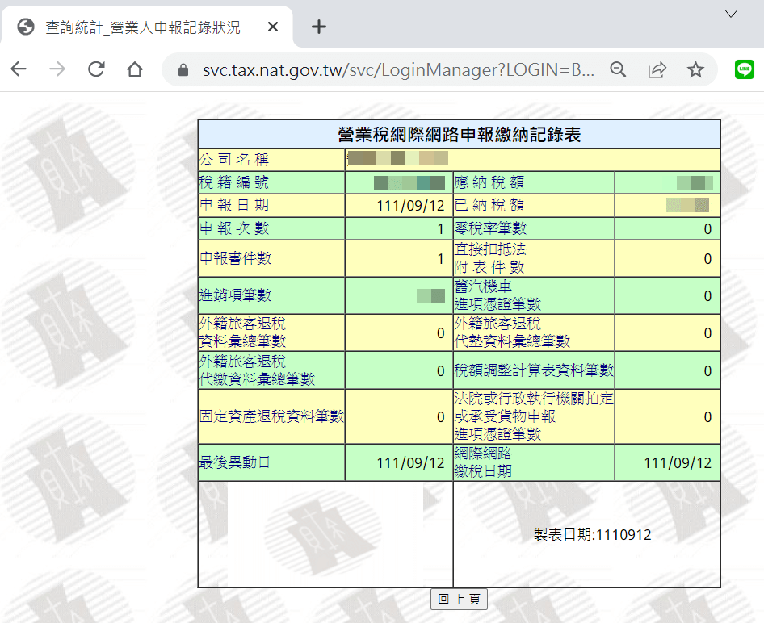Click the 已納稅額 label

click(x=489, y=205)
